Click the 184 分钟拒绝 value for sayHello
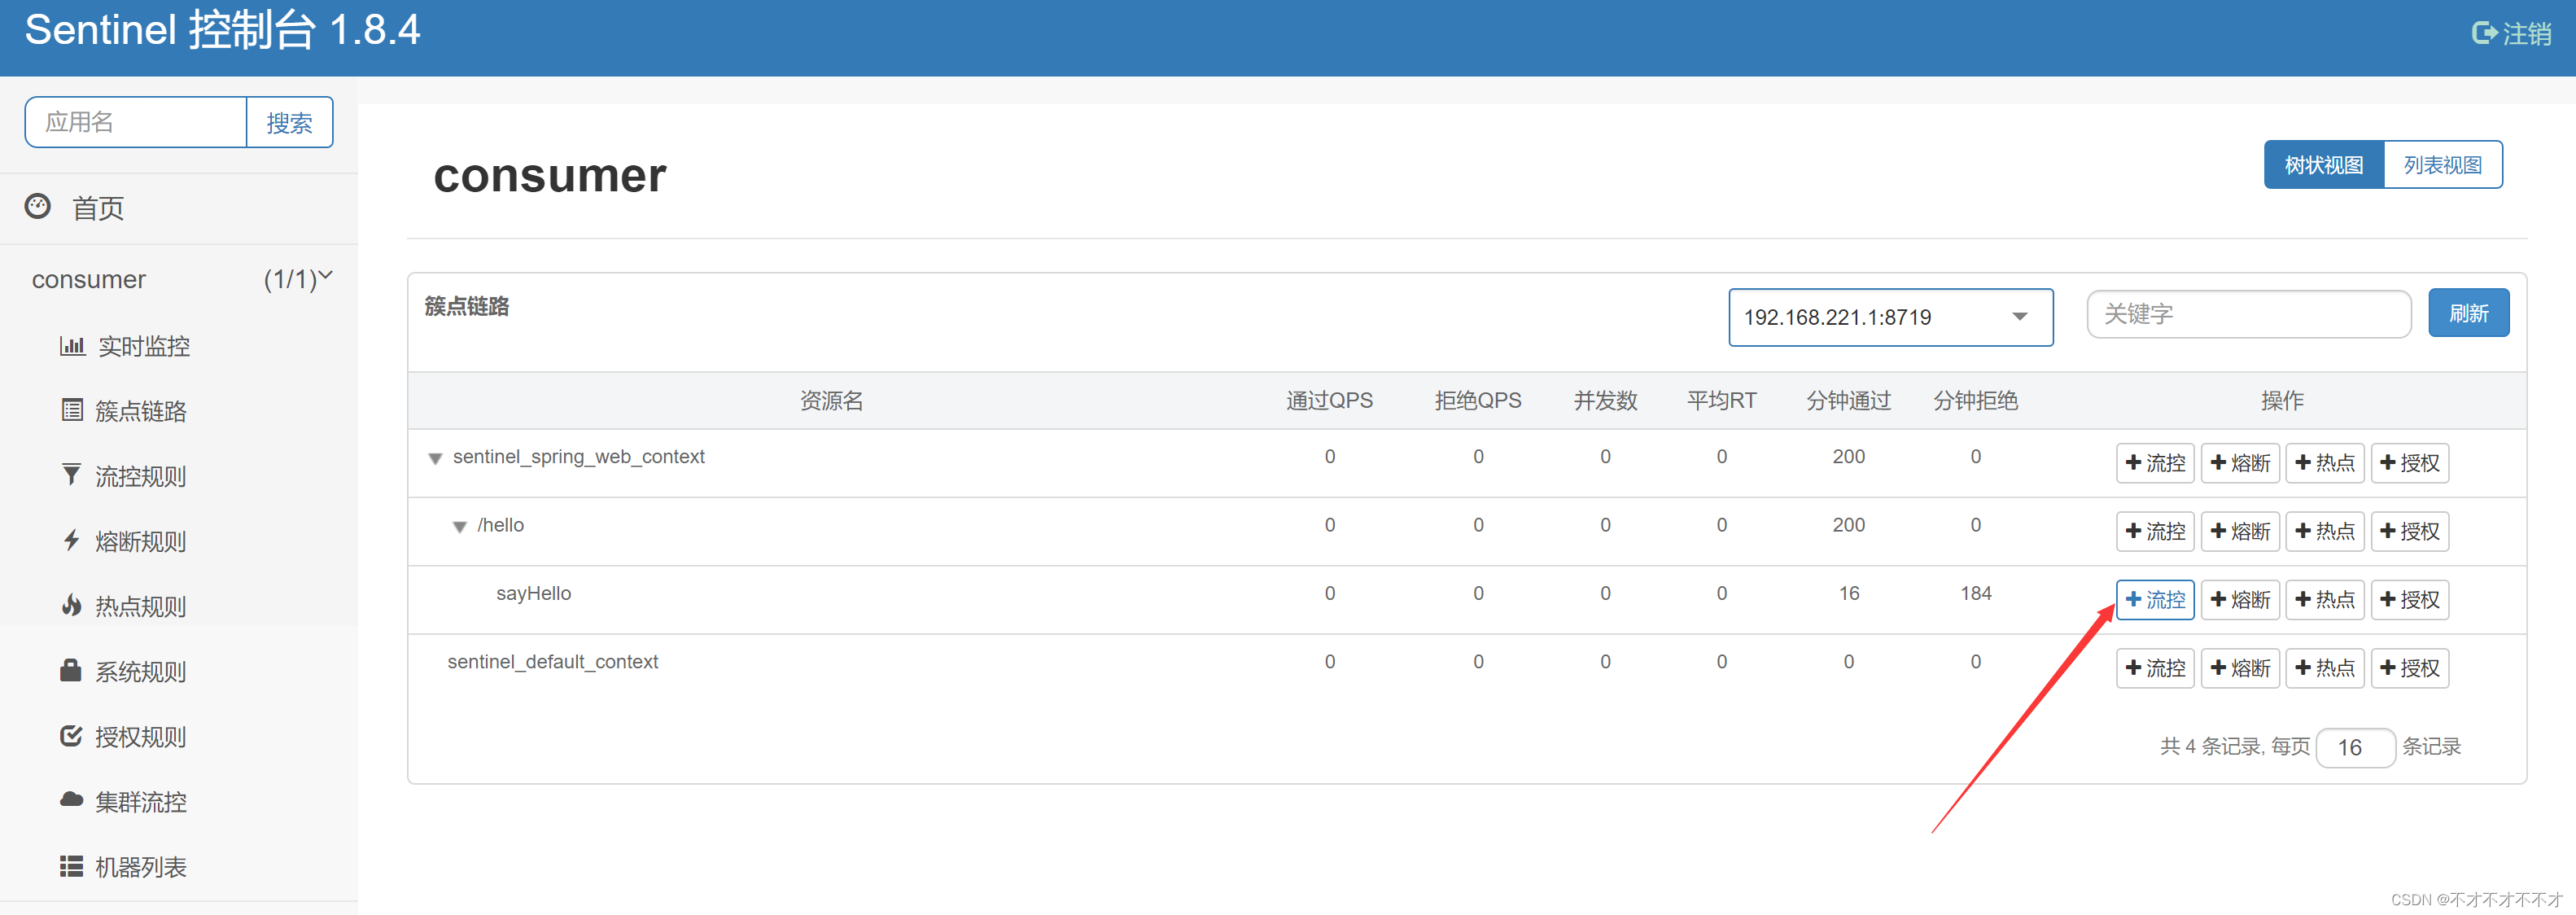Image resolution: width=2576 pixels, height=915 pixels. click(1975, 593)
